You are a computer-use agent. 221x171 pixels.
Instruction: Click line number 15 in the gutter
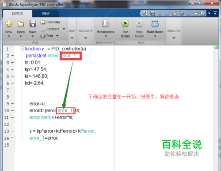coord(7,145)
